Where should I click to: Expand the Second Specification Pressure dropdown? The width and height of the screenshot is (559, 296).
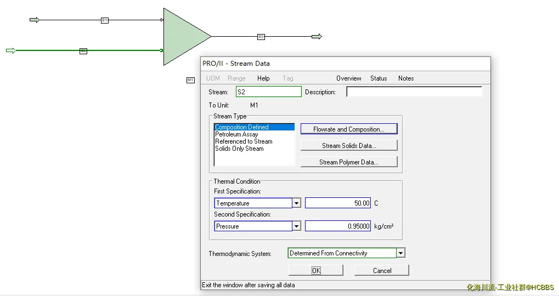point(297,226)
